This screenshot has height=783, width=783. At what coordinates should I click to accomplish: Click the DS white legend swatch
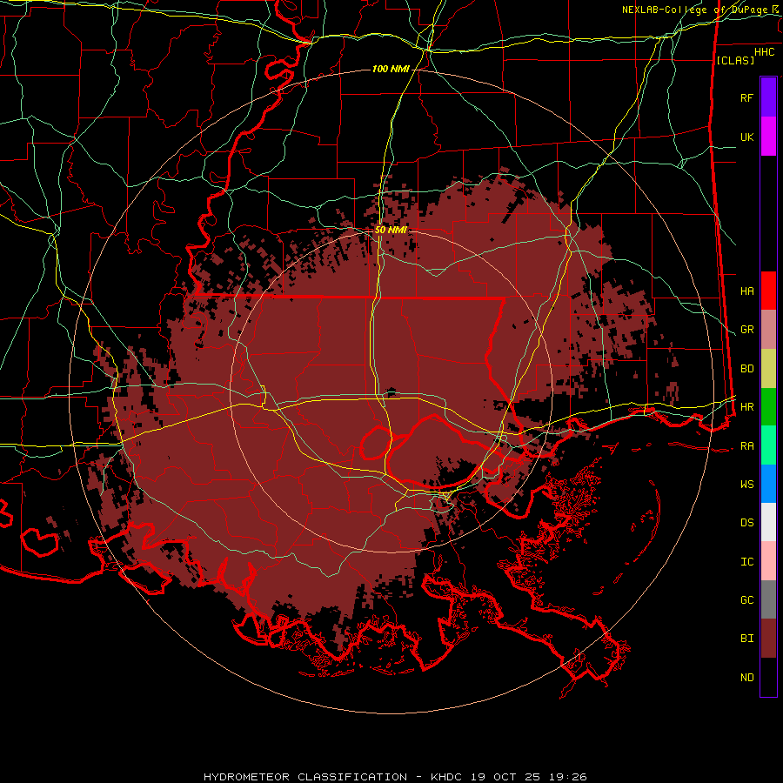click(x=768, y=522)
